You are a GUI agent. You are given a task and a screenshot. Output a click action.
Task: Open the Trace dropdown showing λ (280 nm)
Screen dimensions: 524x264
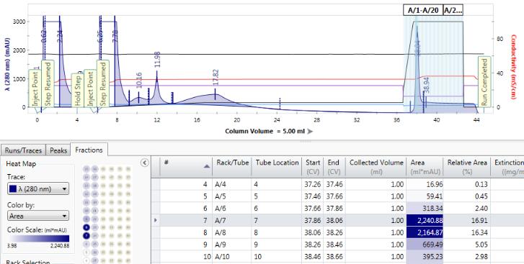point(38,189)
